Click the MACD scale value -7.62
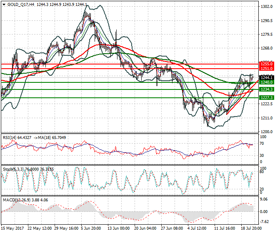This screenshot has height=233, width=275. coord(264,222)
